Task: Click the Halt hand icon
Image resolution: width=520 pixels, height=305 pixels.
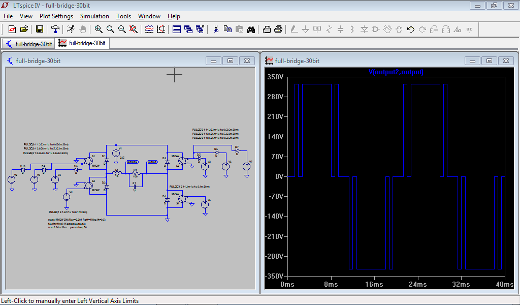Action: pyautogui.click(x=83, y=29)
